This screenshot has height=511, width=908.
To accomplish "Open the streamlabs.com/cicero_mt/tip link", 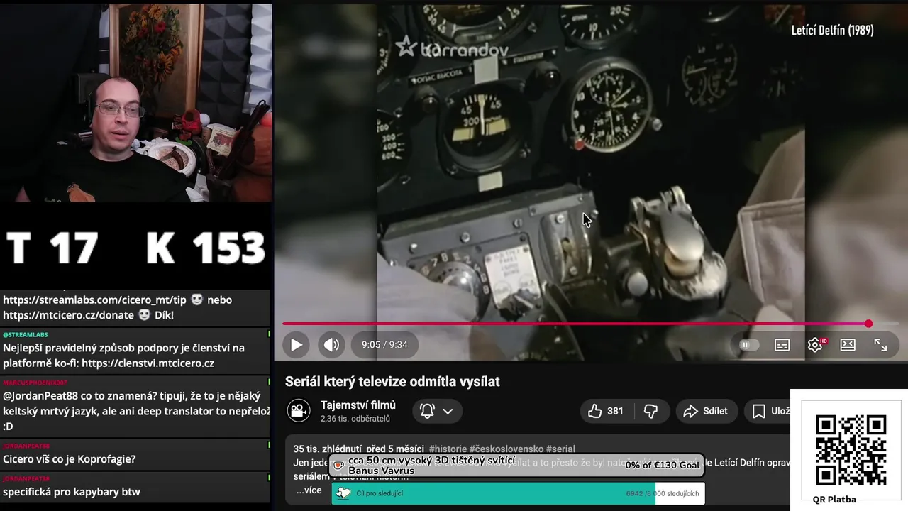I will click(94, 300).
